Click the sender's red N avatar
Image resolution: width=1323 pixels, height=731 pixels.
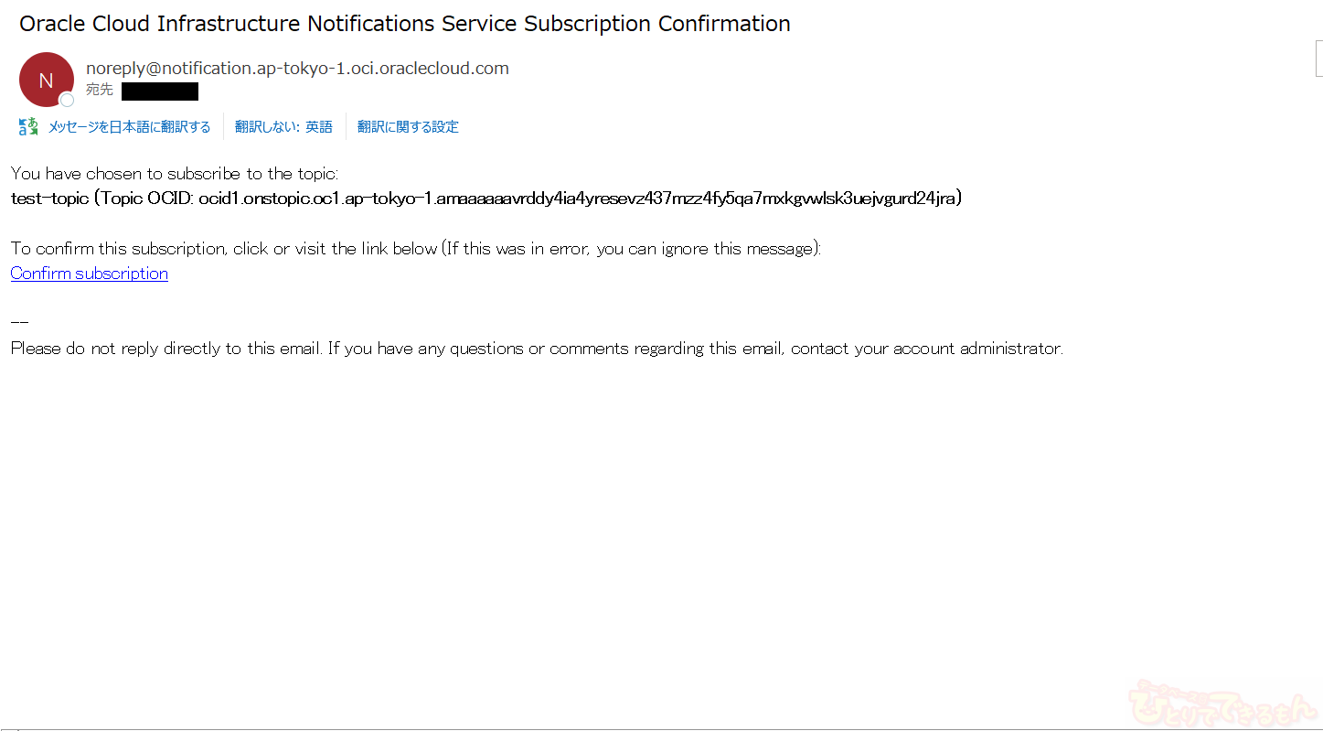pyautogui.click(x=45, y=79)
